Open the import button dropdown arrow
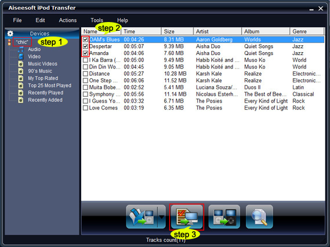The image size is (330, 247). point(162,217)
